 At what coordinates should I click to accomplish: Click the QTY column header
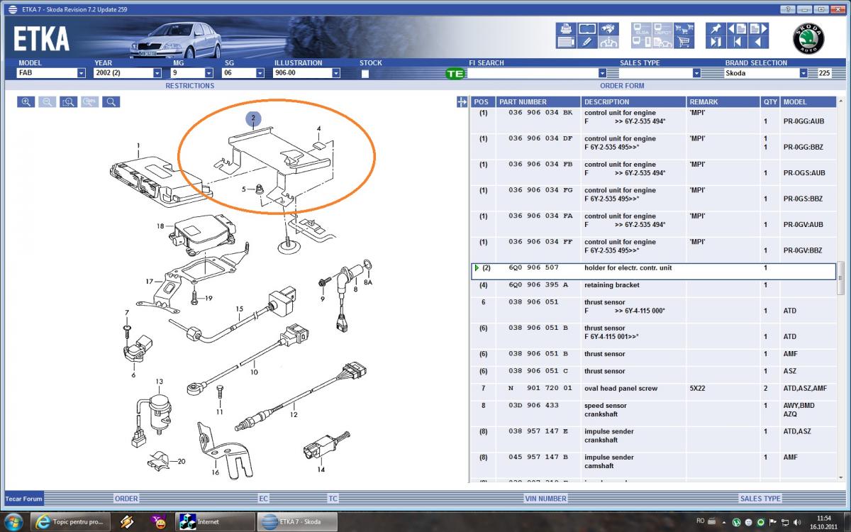pyautogui.click(x=770, y=102)
